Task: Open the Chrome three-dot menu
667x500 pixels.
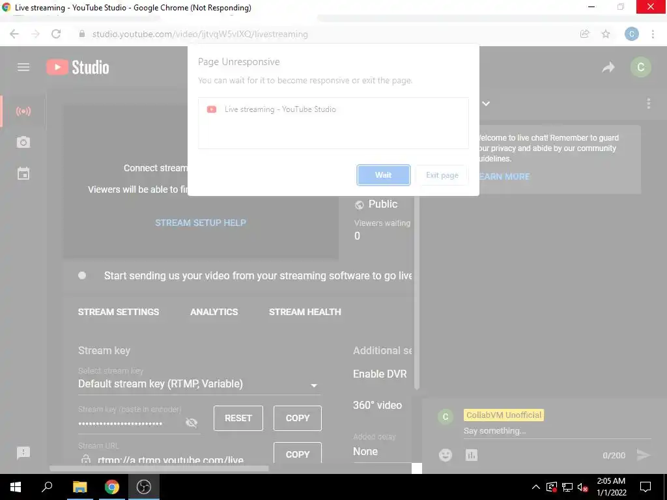Action: point(653,34)
